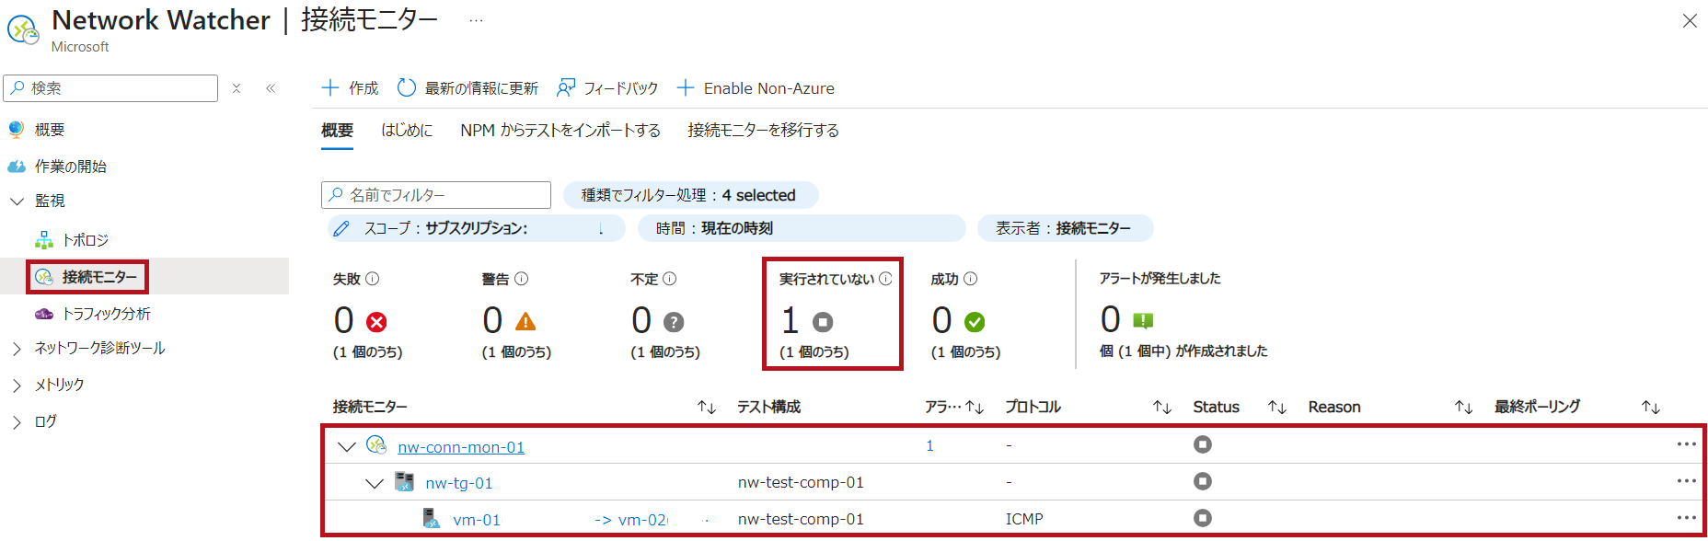Image resolution: width=1708 pixels, height=541 pixels.
Task: Click the トポロジ network icon
Action: point(44,240)
